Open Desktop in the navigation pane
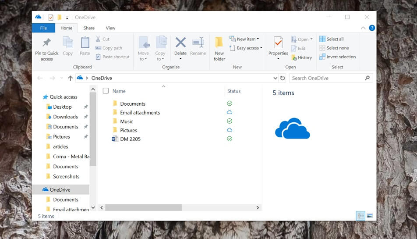Image resolution: width=417 pixels, height=239 pixels. coord(59,107)
